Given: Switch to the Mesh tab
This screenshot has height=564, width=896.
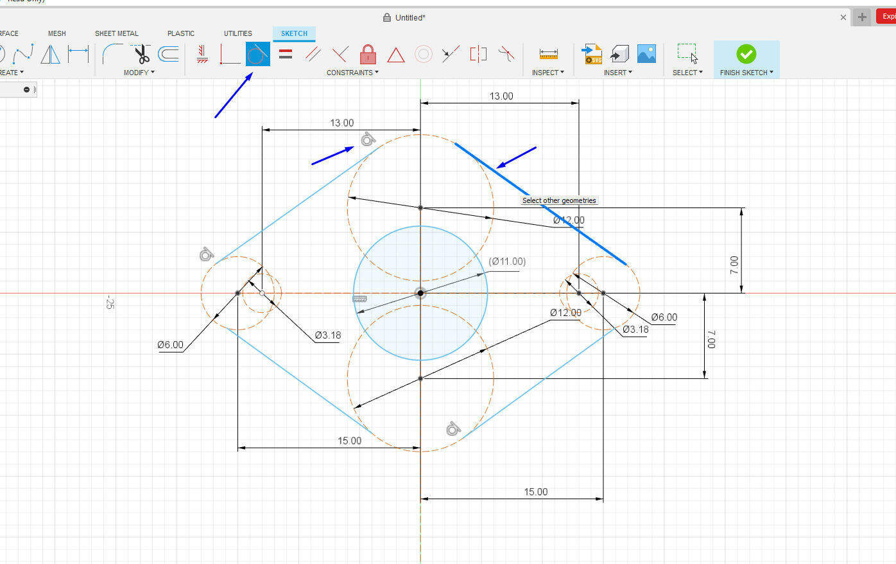Looking at the screenshot, I should (57, 33).
